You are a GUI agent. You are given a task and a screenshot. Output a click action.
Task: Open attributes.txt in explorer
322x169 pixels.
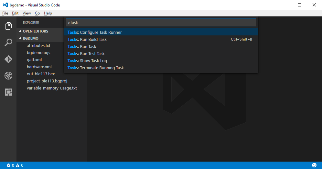click(38, 46)
